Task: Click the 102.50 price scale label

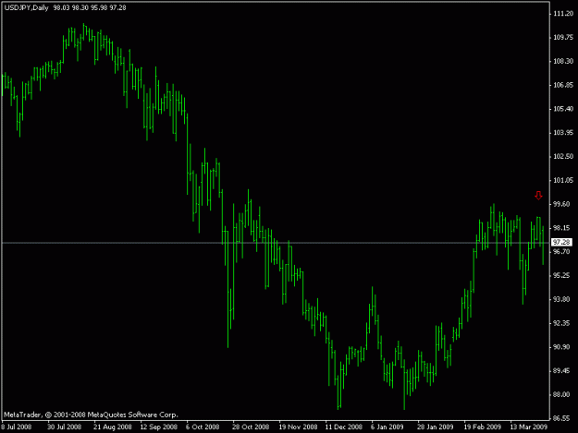Action: click(x=563, y=156)
